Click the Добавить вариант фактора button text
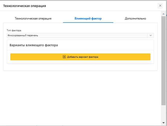 [x=83, y=57]
